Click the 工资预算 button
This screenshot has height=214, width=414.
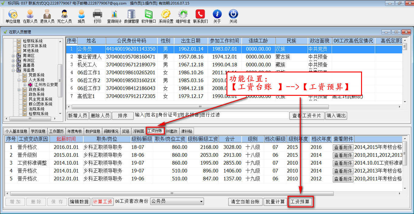click(x=300, y=202)
